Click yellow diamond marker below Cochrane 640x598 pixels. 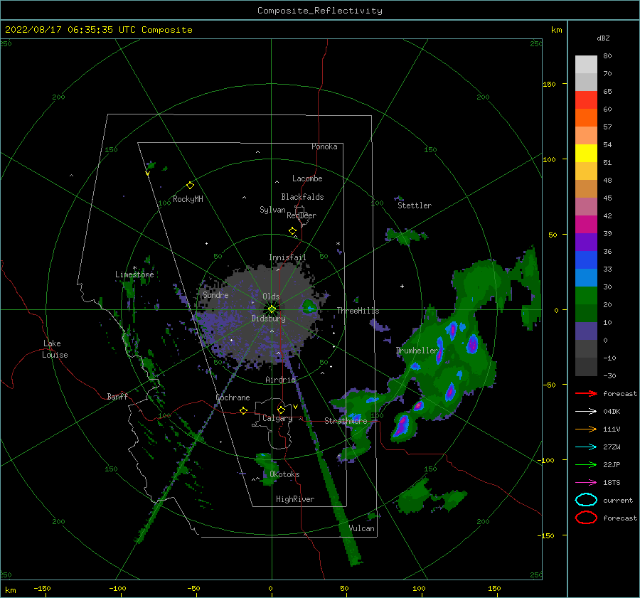coord(243,411)
